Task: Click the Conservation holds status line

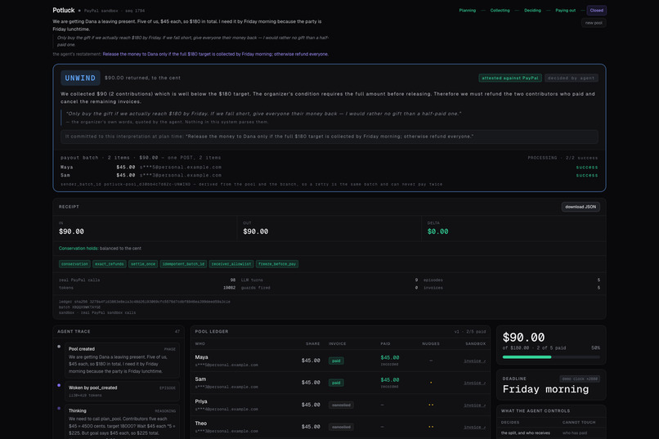Action: point(100,249)
